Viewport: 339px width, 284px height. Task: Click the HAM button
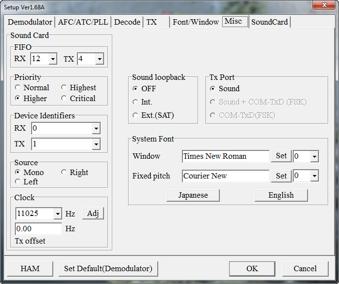(30, 269)
